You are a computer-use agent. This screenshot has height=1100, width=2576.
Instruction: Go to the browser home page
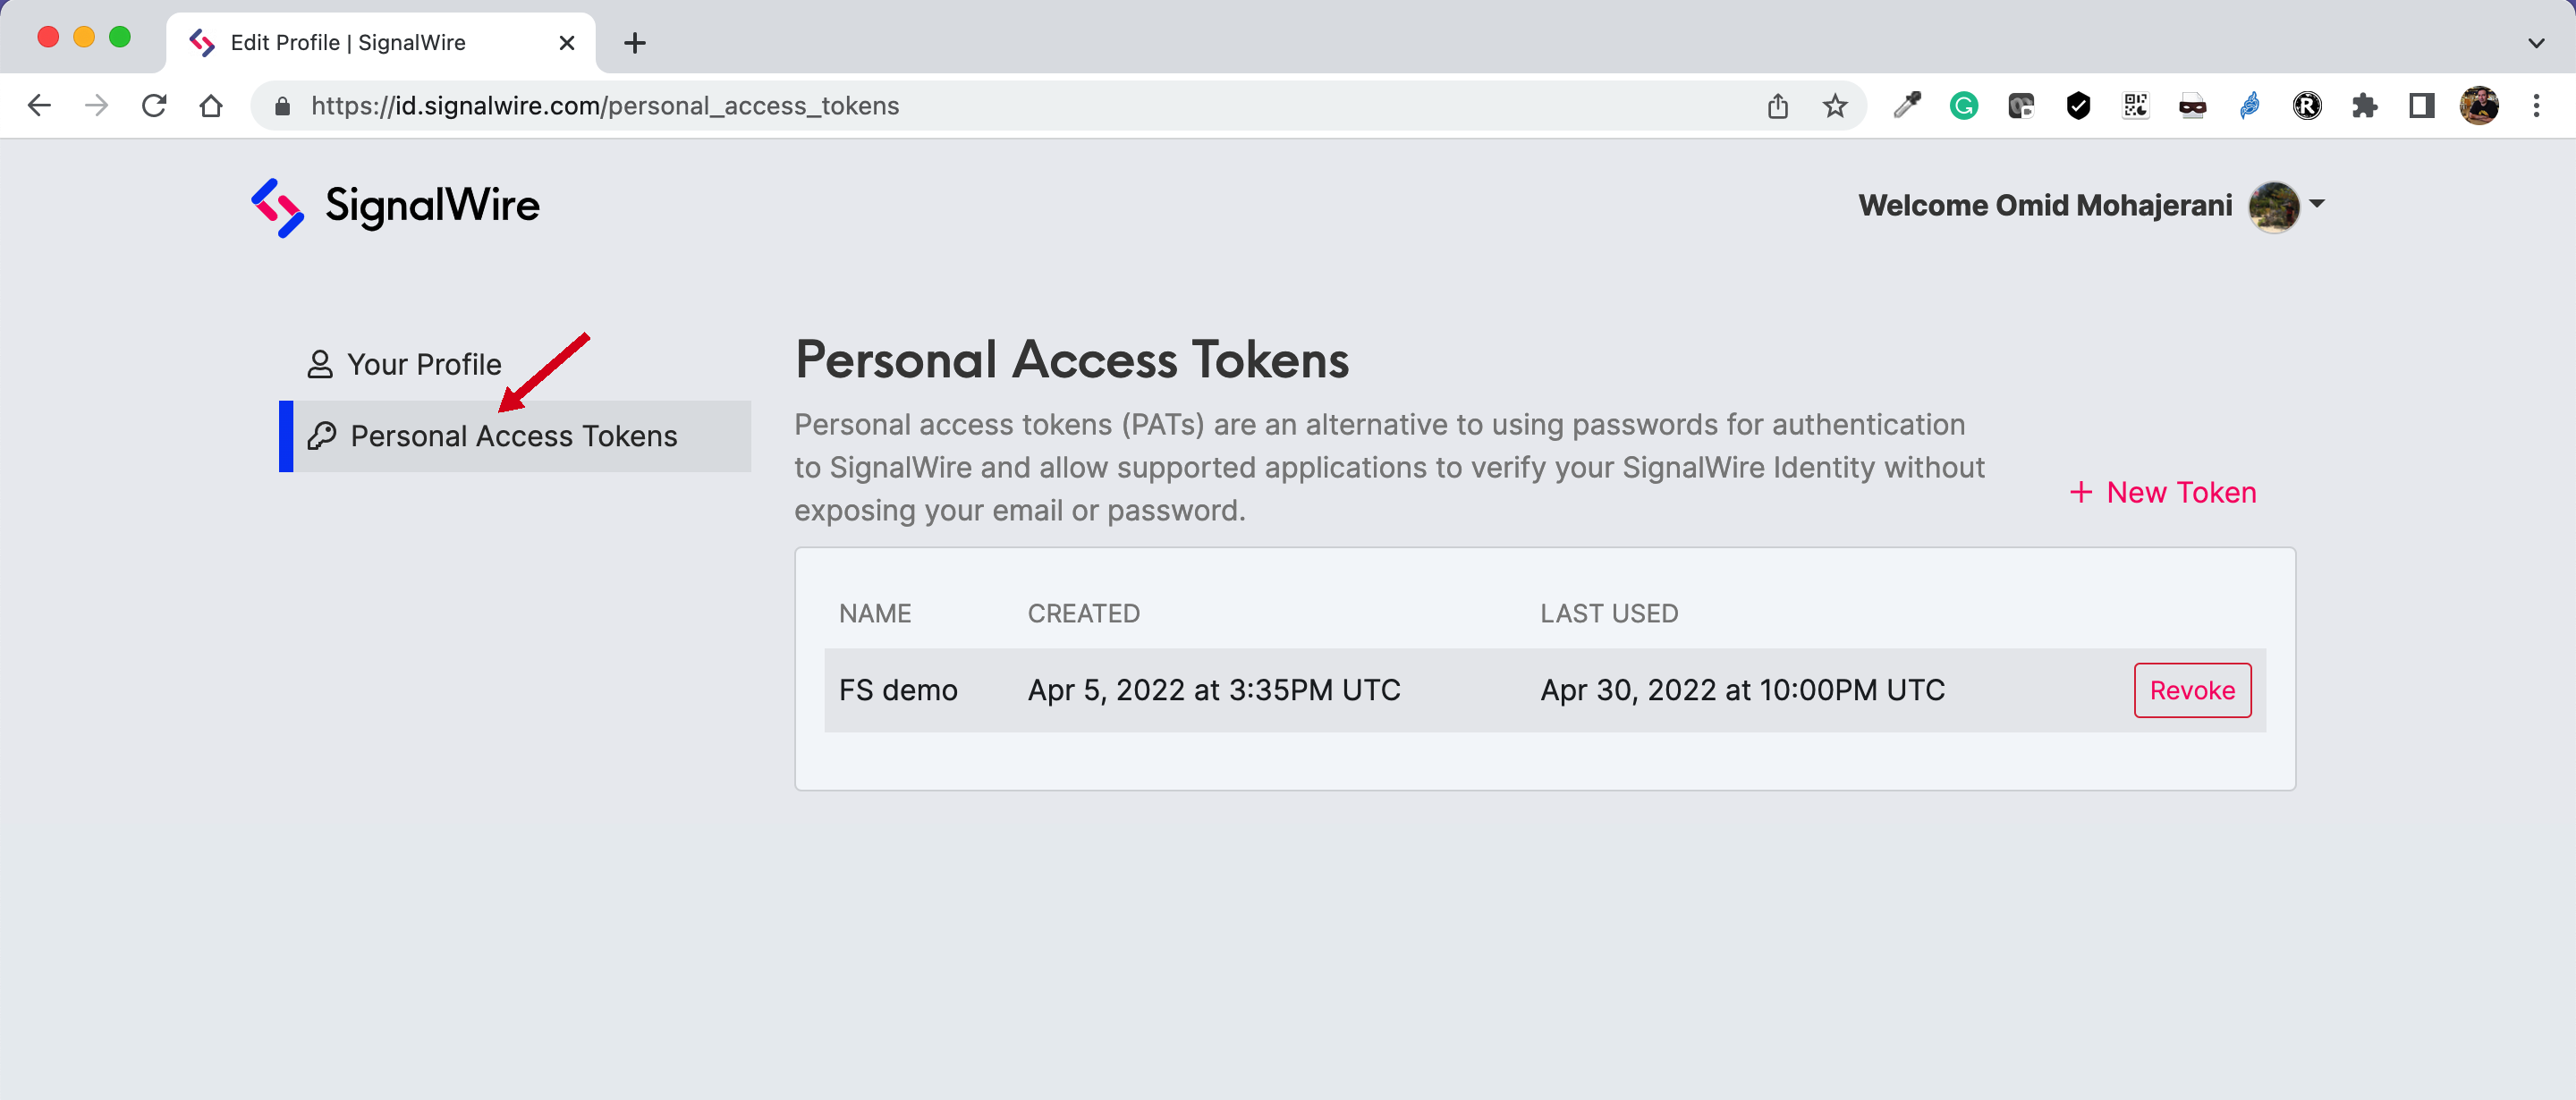tap(211, 105)
